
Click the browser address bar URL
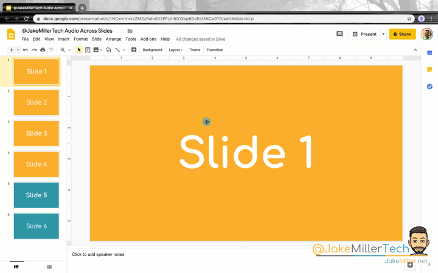click(148, 19)
